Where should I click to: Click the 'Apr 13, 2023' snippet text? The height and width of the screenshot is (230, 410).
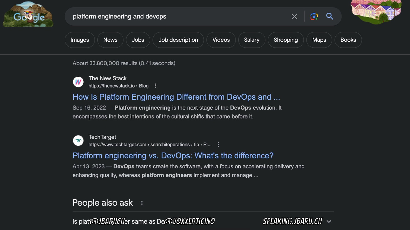(89, 167)
